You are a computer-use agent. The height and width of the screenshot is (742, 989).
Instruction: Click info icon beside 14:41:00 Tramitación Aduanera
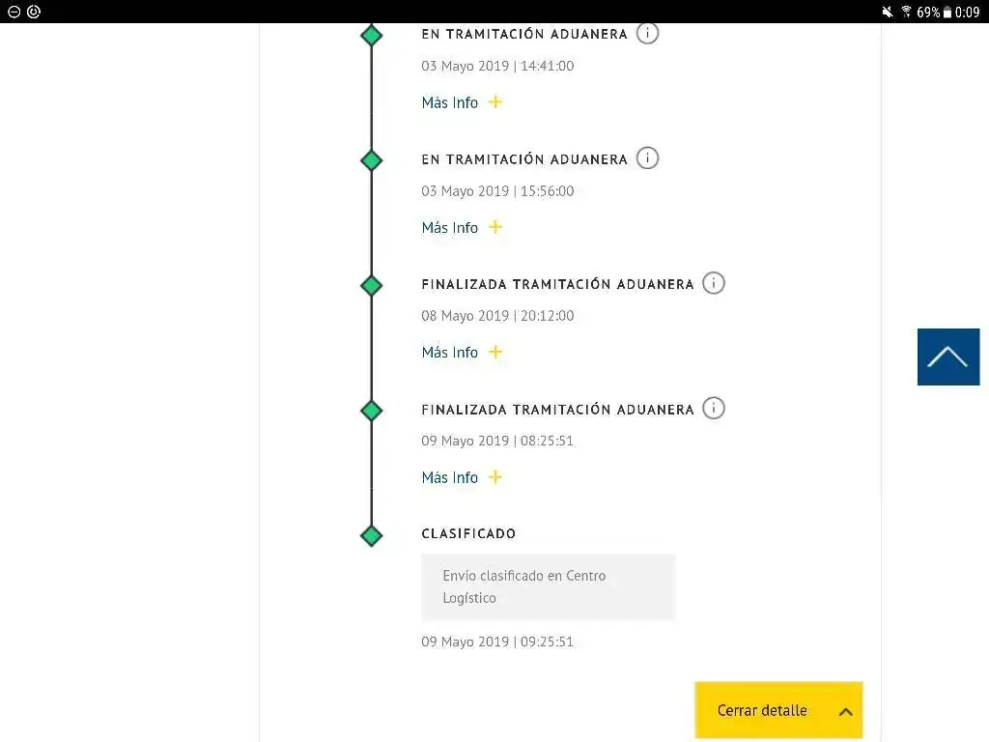(647, 33)
